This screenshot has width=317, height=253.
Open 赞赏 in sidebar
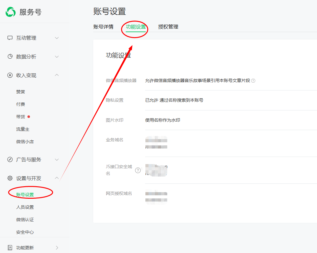[x=21, y=92]
